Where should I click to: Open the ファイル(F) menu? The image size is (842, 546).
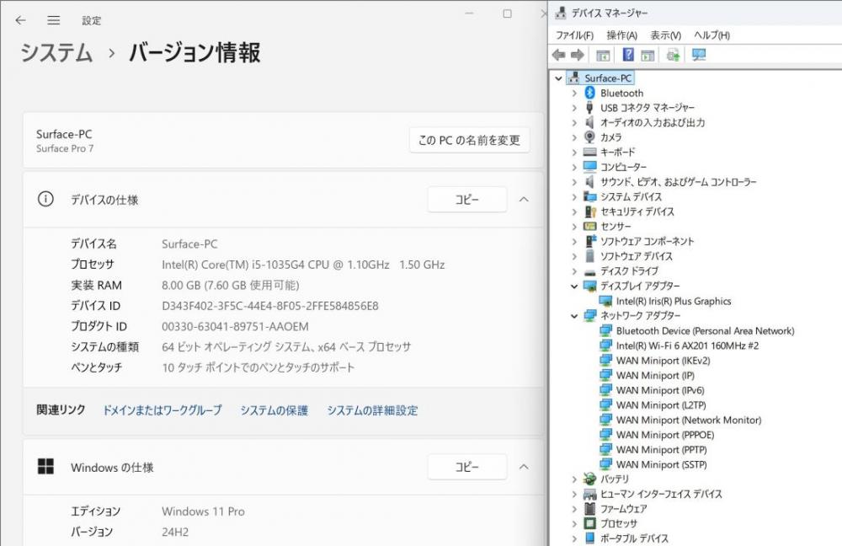coord(574,35)
